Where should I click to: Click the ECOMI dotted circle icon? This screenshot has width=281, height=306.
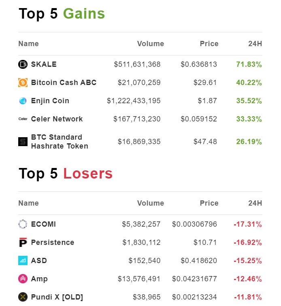click(x=23, y=224)
